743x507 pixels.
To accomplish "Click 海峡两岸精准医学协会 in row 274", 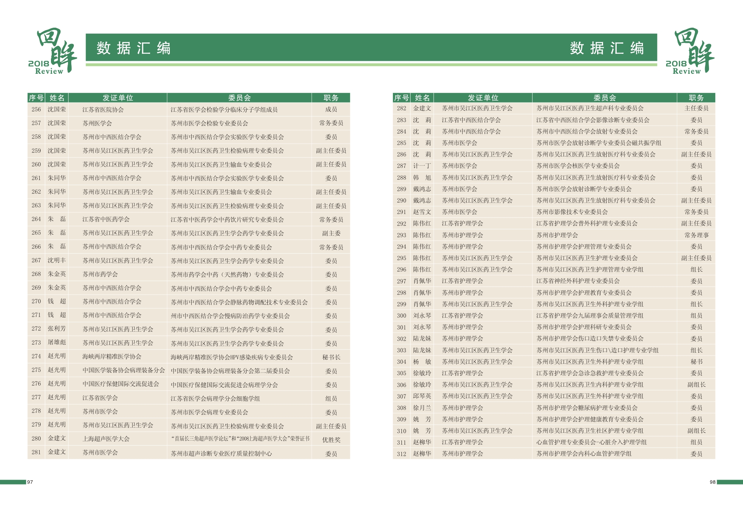I will [x=112, y=356].
